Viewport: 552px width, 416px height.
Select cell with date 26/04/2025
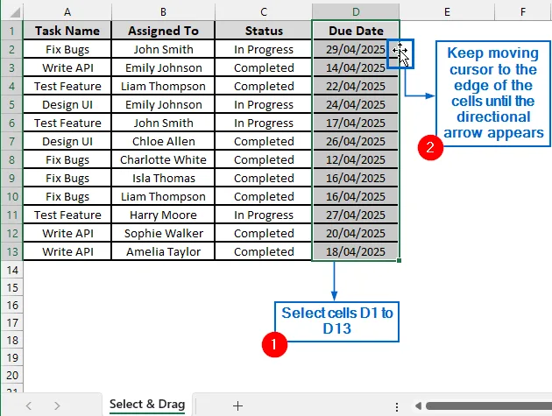(x=356, y=141)
